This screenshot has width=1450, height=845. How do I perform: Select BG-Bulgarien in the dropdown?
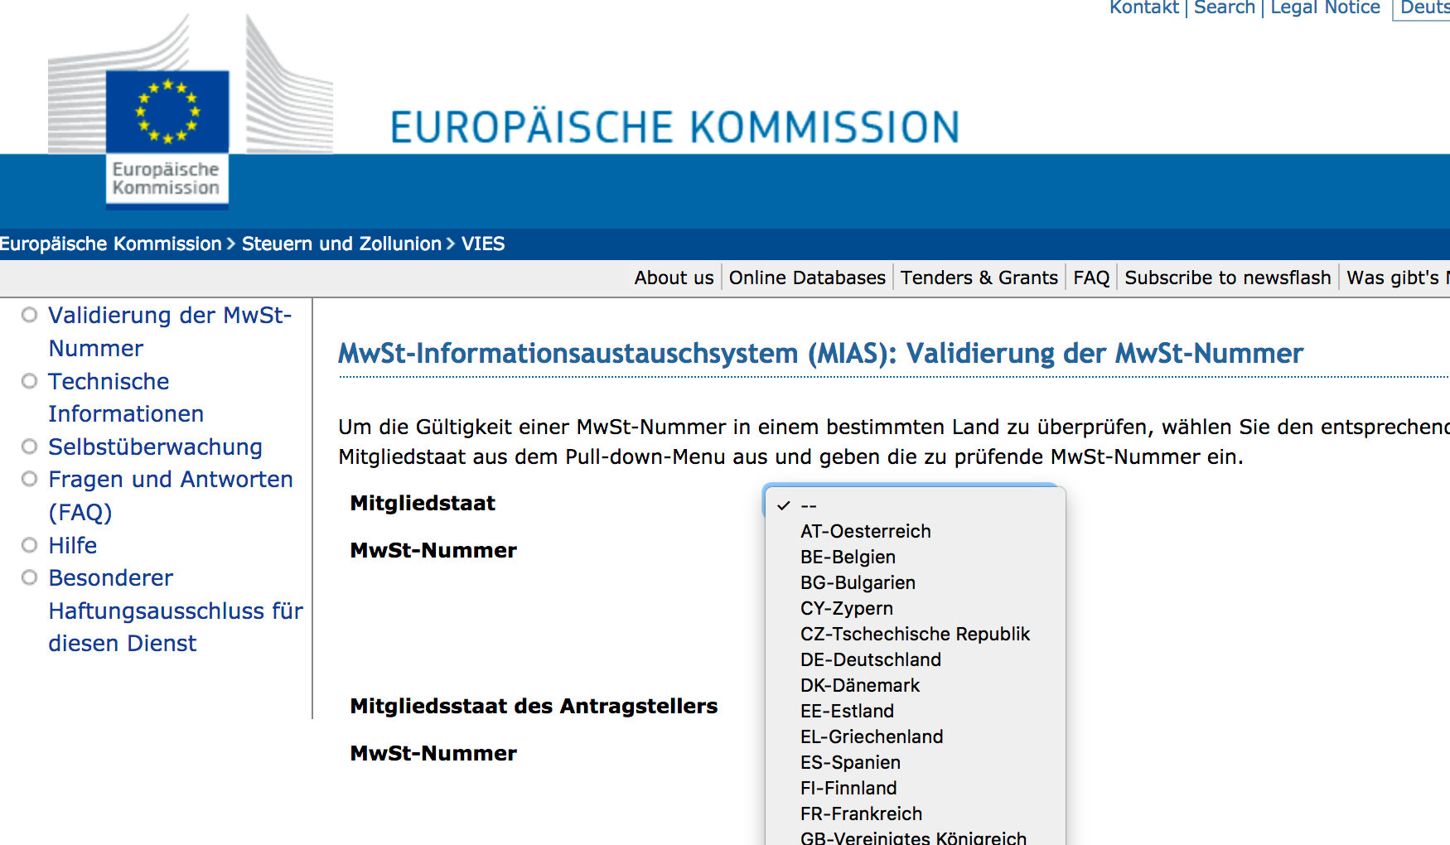(x=916, y=582)
